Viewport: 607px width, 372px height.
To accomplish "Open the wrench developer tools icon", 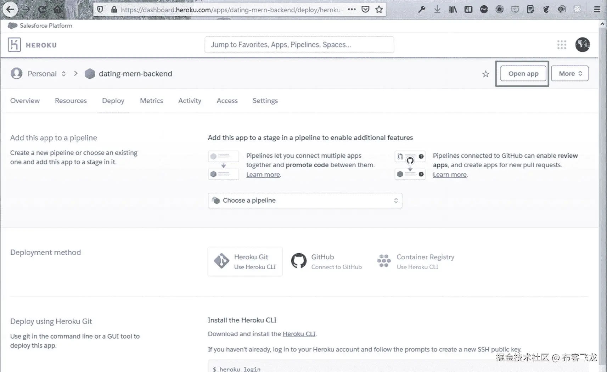I will 422,10.
